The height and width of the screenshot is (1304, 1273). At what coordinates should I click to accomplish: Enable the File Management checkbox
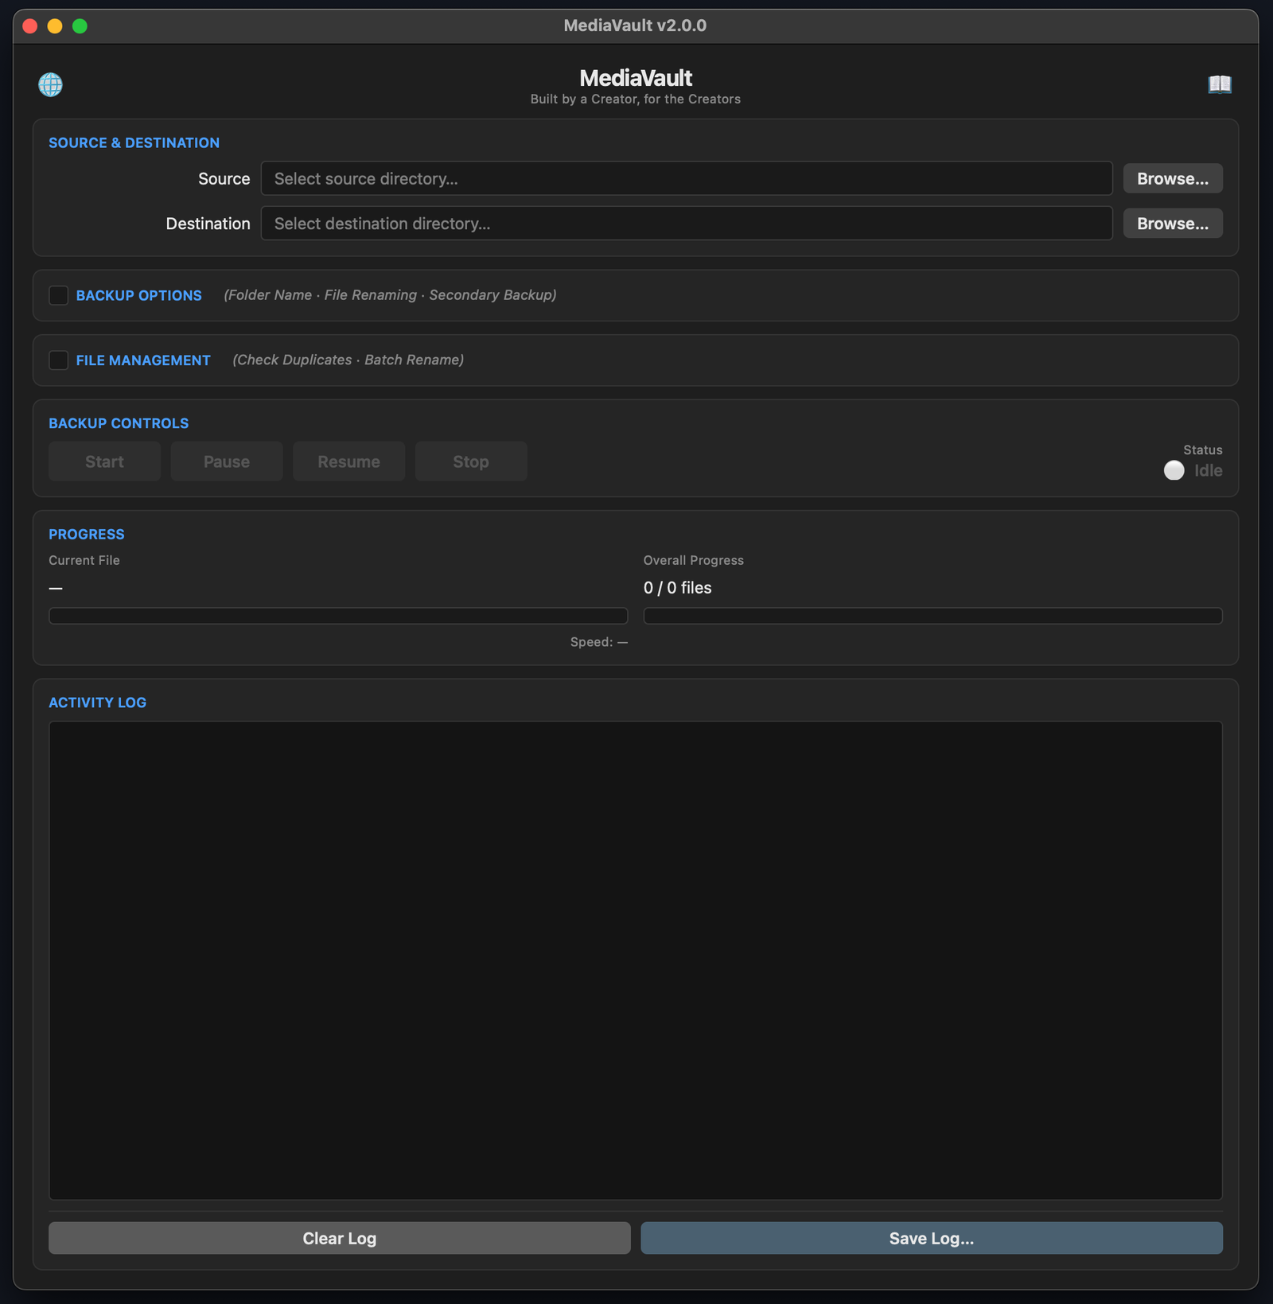pos(58,360)
